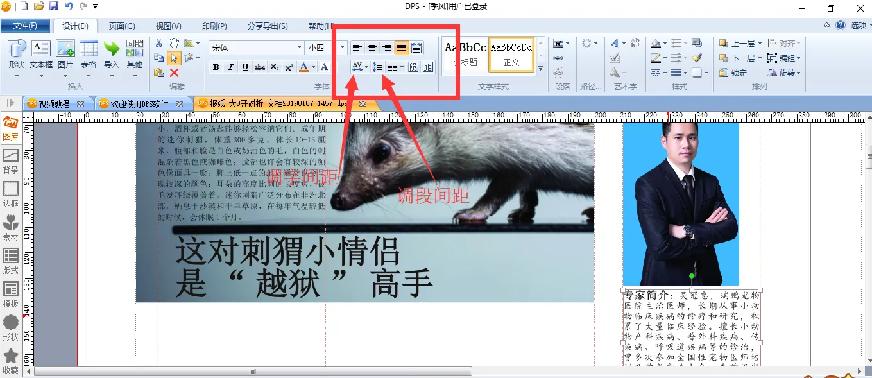
Task: Adjust character spacing with AV icon
Action: click(357, 67)
